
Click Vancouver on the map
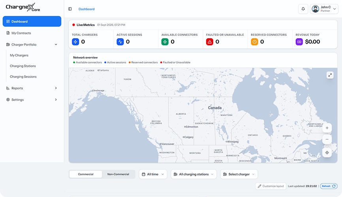pos(167,144)
